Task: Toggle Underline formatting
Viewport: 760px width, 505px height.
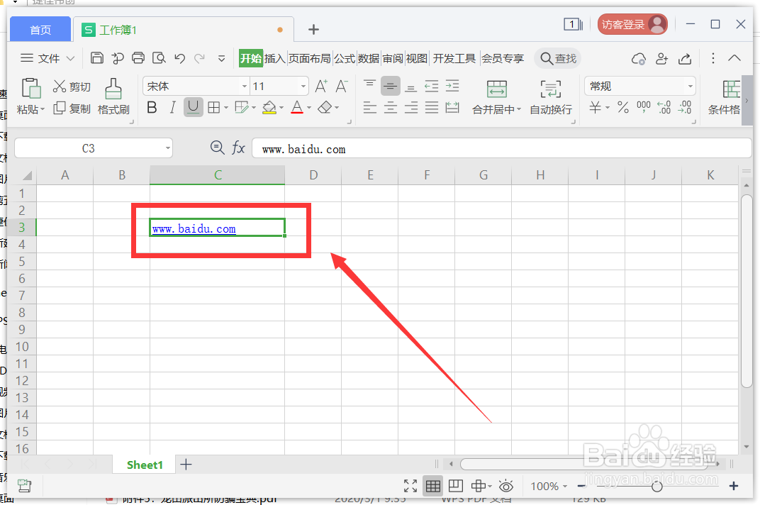Action: (x=194, y=107)
